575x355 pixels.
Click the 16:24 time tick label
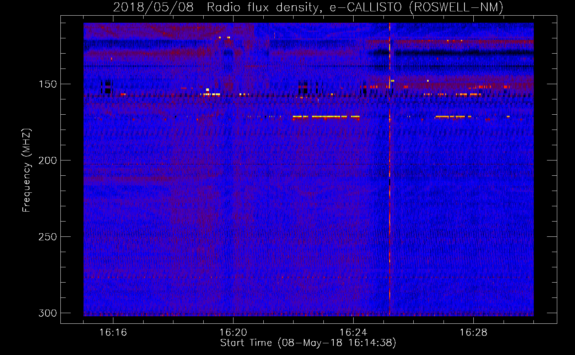coord(353,332)
